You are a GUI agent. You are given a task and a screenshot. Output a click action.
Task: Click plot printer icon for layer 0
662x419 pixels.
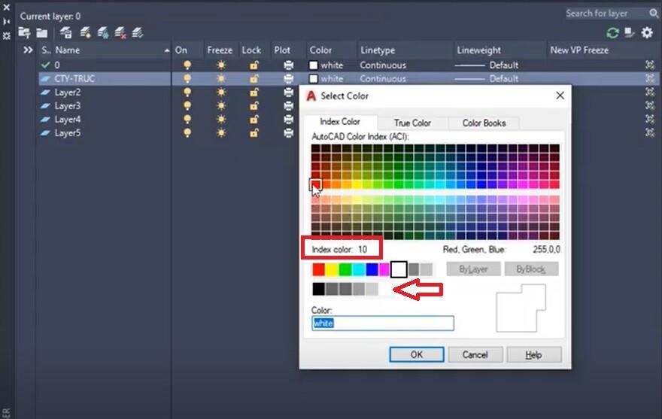[x=288, y=65]
